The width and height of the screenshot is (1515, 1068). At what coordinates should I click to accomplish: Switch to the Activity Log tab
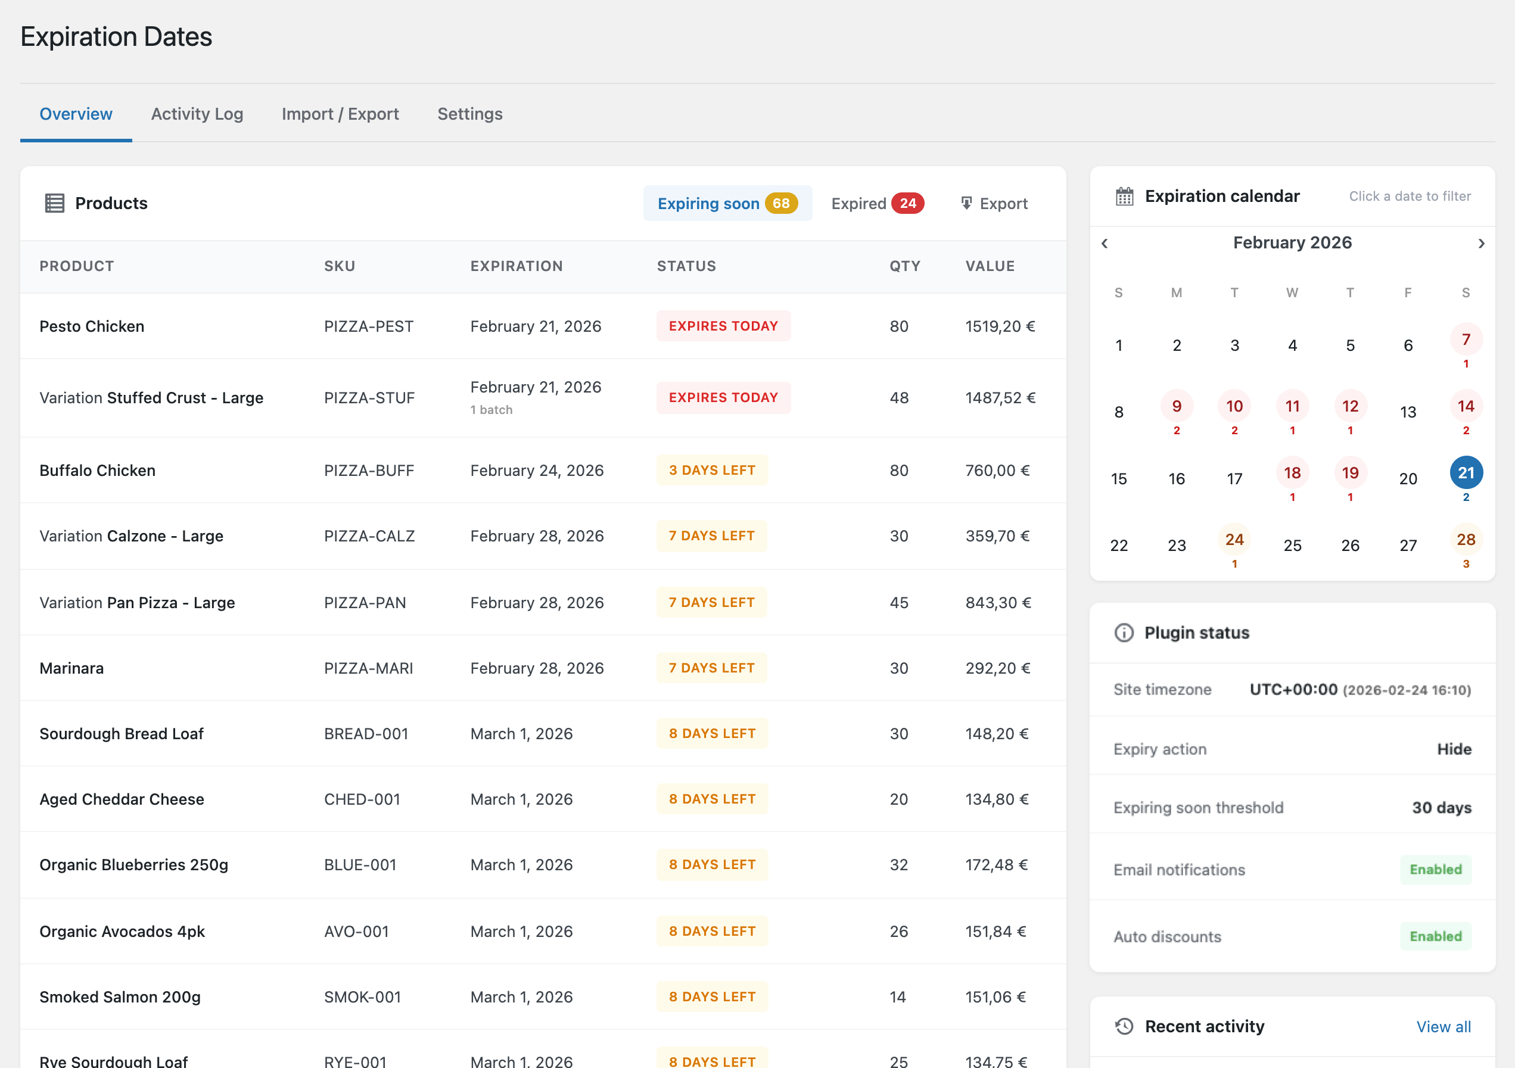pyautogui.click(x=197, y=113)
